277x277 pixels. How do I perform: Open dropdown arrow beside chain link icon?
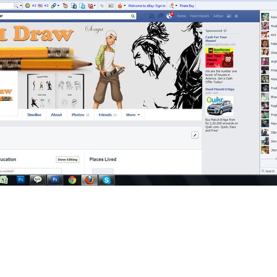point(58,6)
